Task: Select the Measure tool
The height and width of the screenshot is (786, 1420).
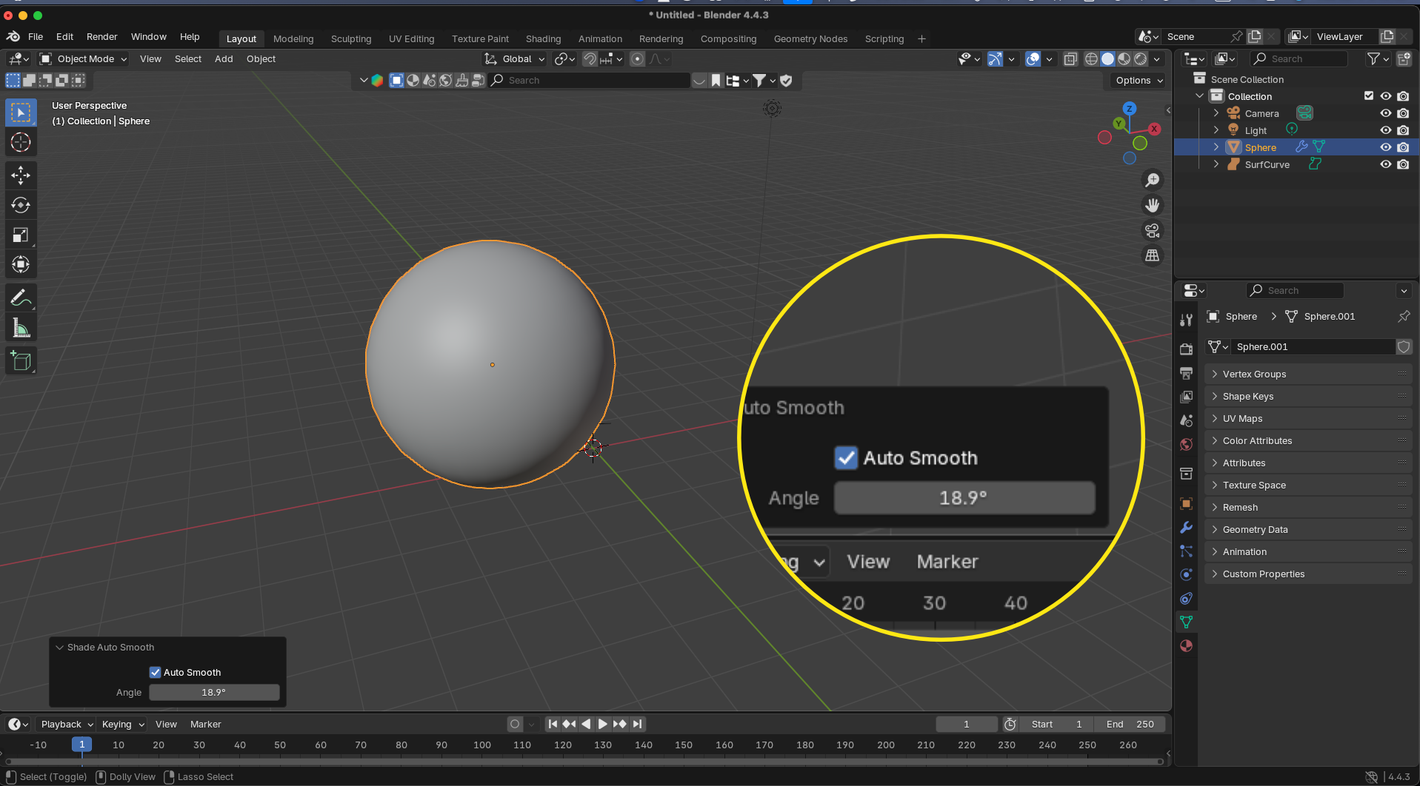Action: pos(21,327)
